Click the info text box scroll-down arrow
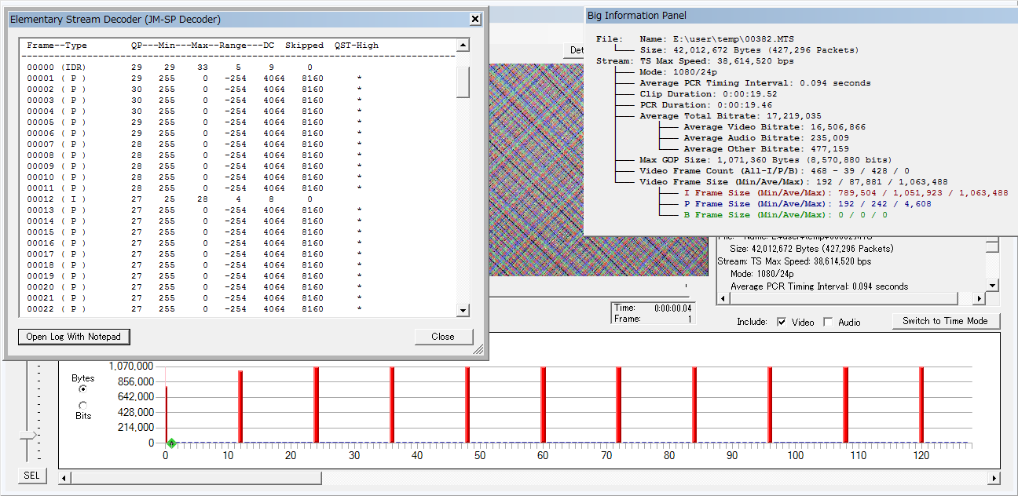 tap(993, 286)
